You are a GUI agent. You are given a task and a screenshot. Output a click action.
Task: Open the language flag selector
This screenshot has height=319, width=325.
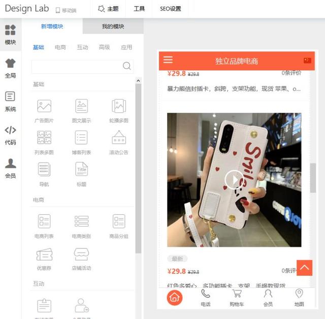click(x=307, y=60)
